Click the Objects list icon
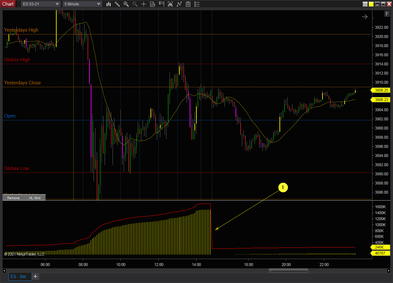The height and width of the screenshot is (283, 393). click(x=197, y=4)
